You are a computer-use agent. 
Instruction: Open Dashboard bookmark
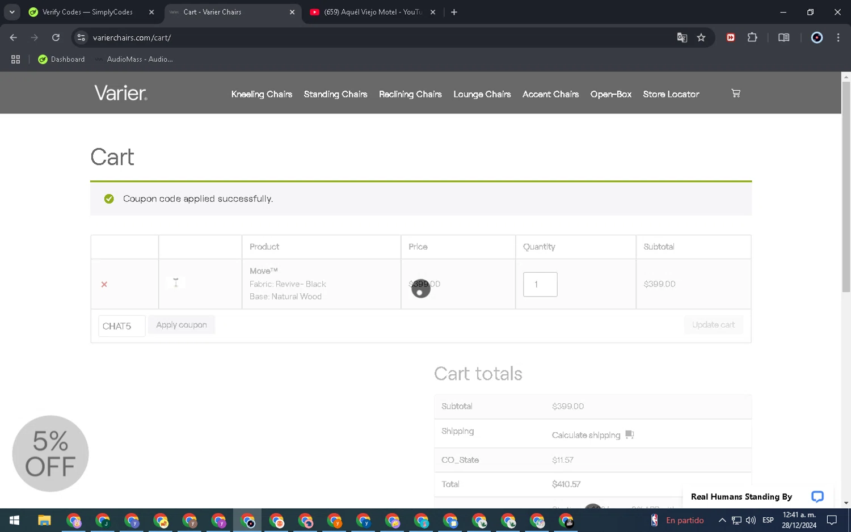(x=61, y=59)
